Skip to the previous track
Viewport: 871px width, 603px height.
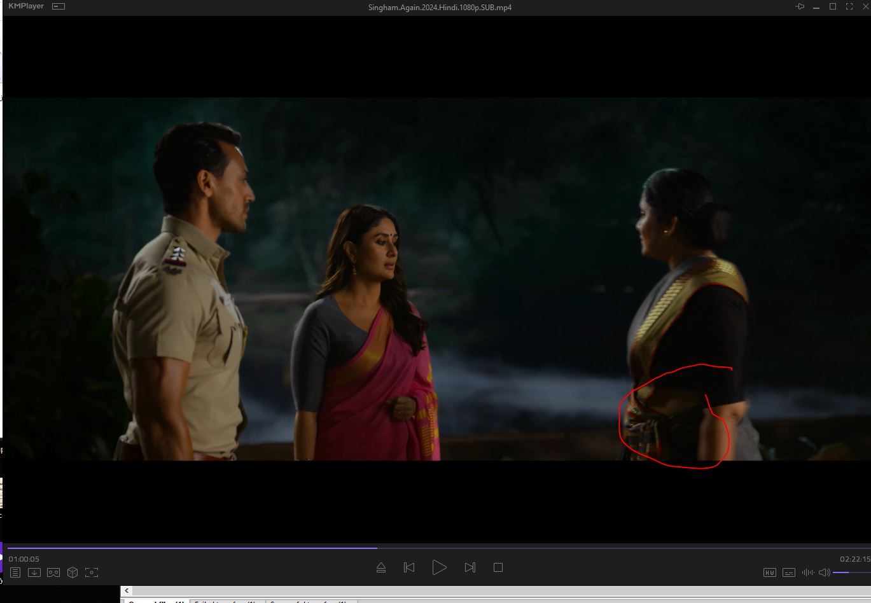click(x=409, y=567)
